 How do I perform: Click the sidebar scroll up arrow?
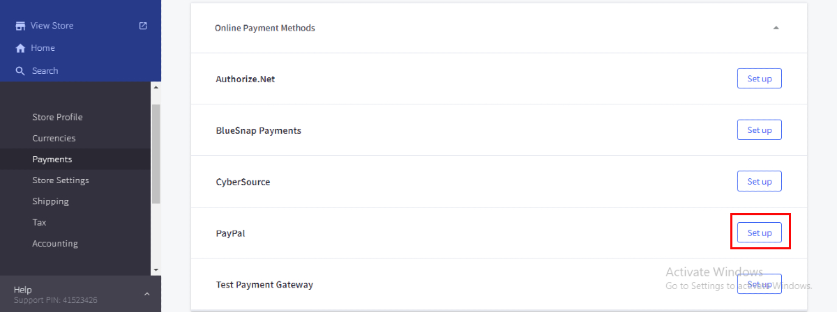(x=156, y=88)
